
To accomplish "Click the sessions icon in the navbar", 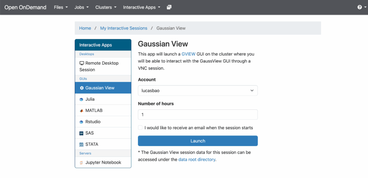I will [169, 7].
